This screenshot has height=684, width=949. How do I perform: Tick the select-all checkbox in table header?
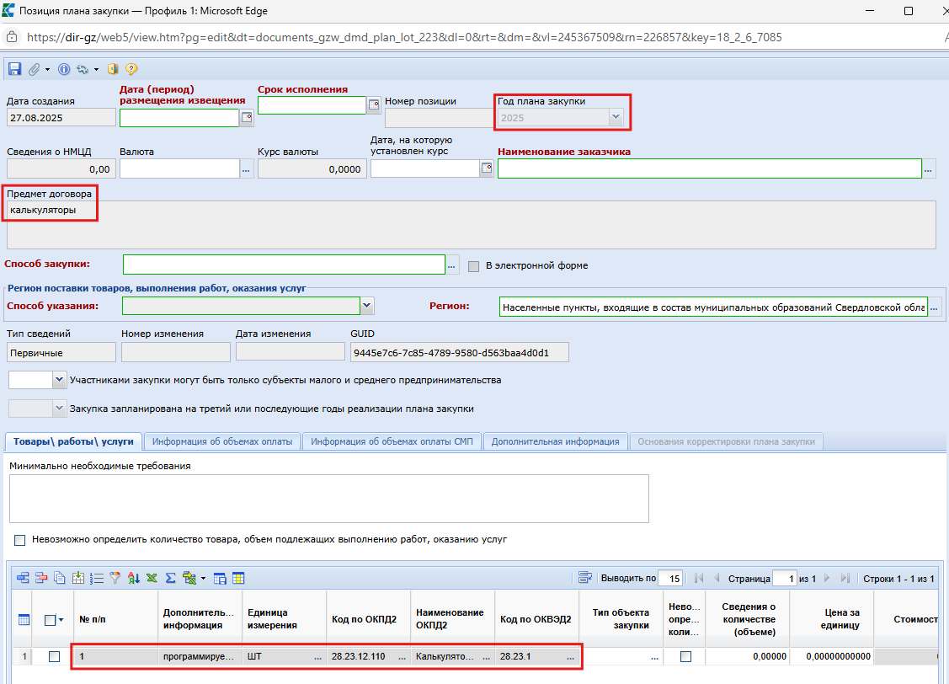tap(51, 620)
